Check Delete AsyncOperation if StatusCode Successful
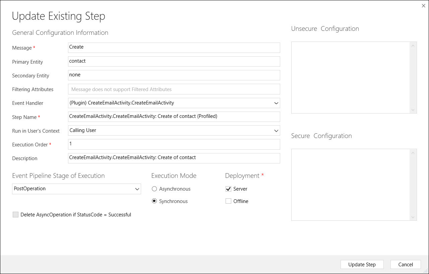The image size is (429, 274). pyautogui.click(x=15, y=215)
